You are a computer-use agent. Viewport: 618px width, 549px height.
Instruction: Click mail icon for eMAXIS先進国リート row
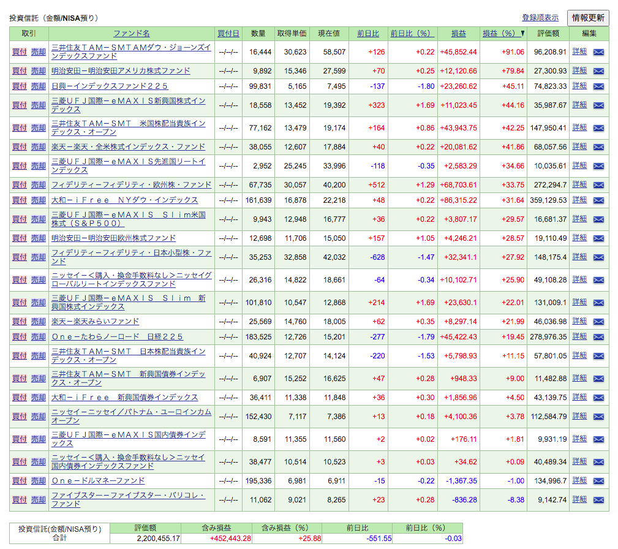pos(598,166)
